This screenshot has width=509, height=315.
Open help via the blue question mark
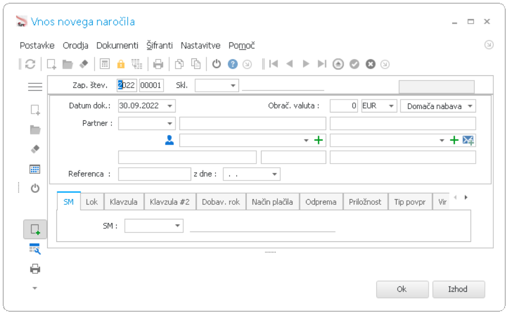coord(233,64)
